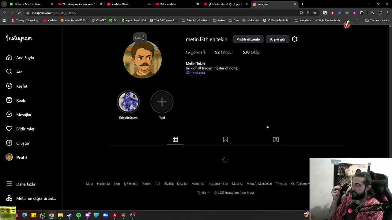Open the Ara search panel

click(x=14, y=72)
